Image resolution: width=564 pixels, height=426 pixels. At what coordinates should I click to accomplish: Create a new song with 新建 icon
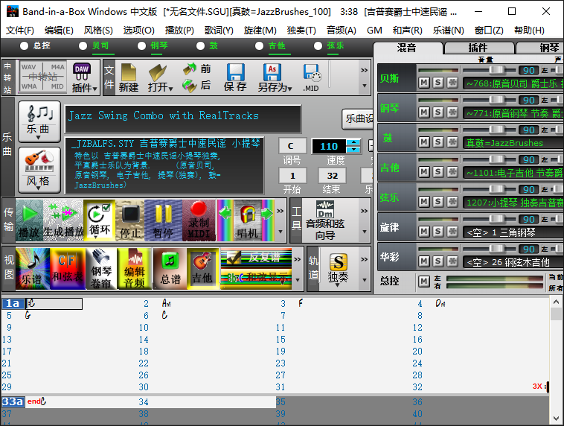128,77
